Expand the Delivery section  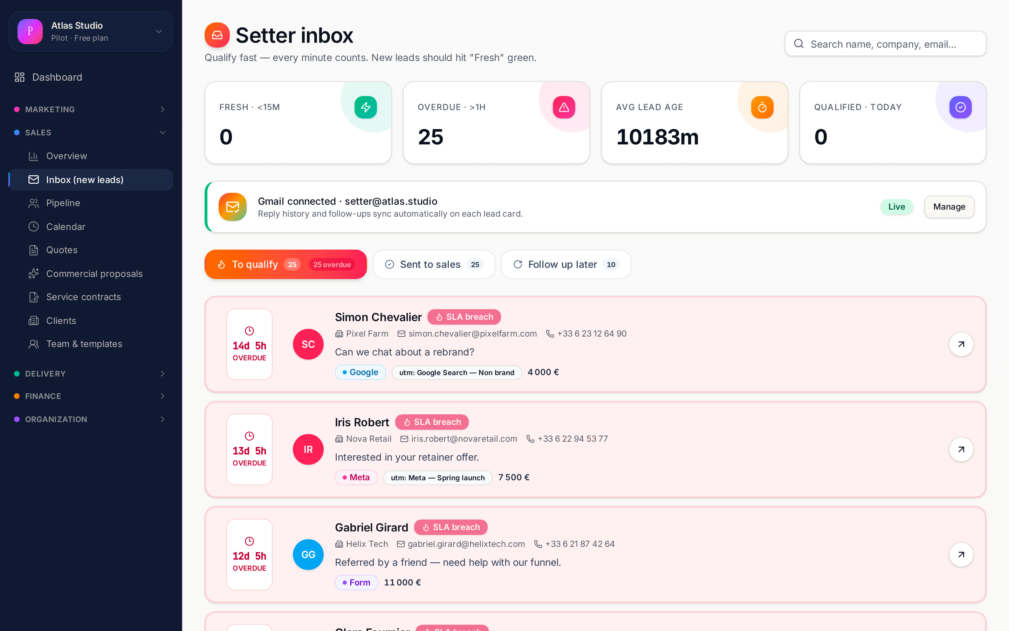pyautogui.click(x=90, y=373)
